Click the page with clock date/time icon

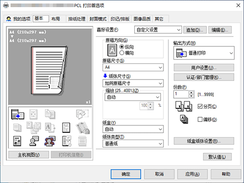click(67, 141)
